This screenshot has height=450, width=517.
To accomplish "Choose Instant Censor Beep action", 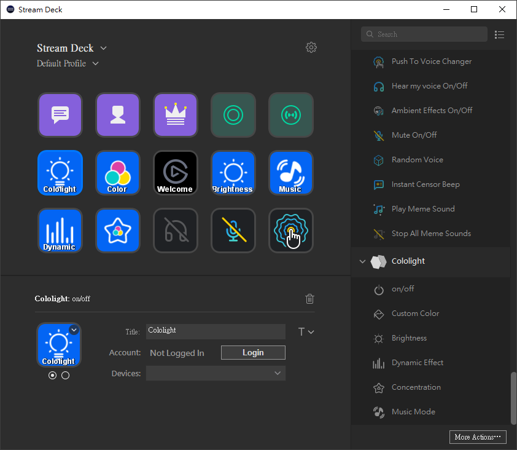I will [430, 184].
